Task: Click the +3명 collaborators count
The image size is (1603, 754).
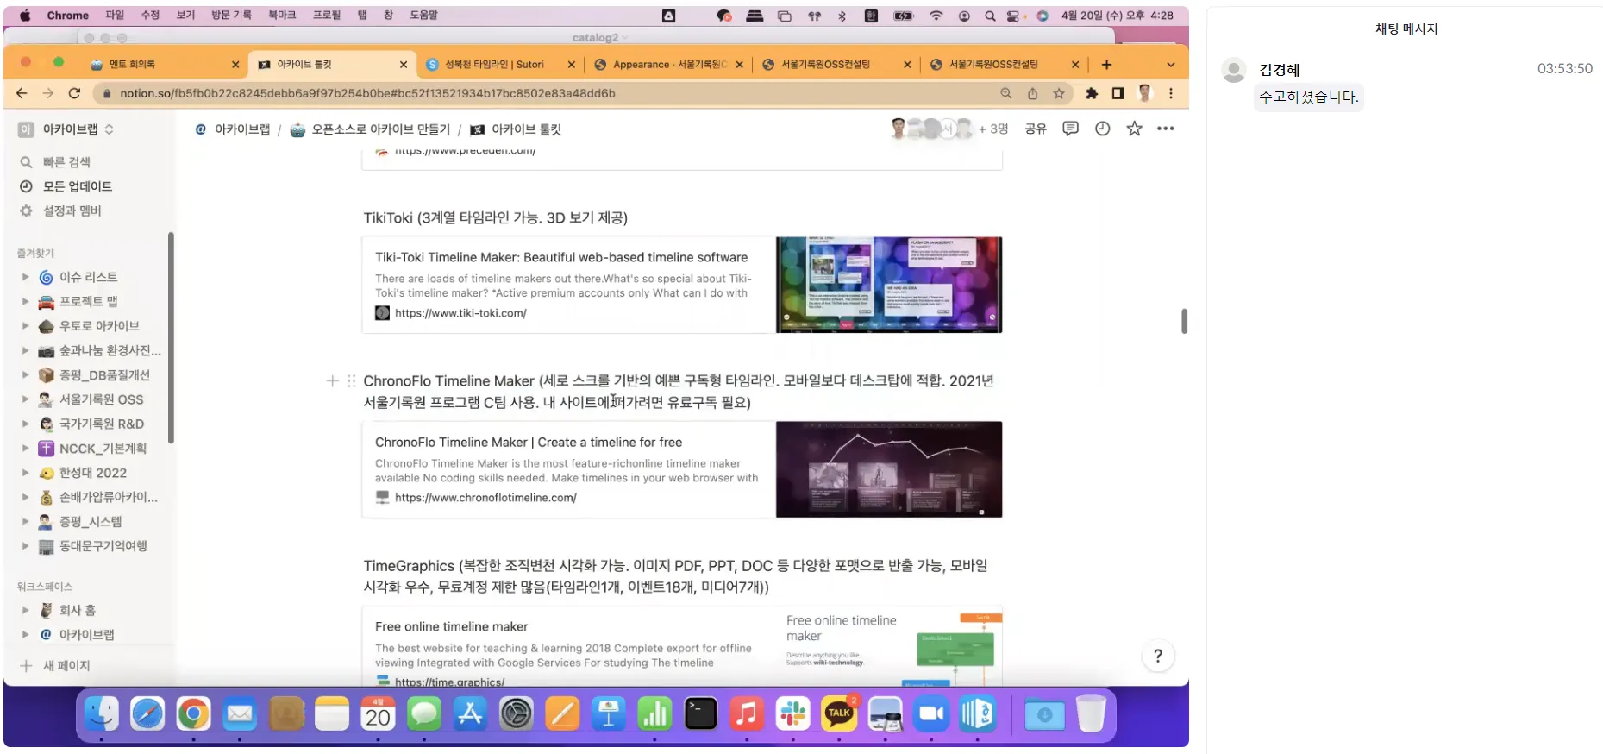Action: (x=993, y=129)
